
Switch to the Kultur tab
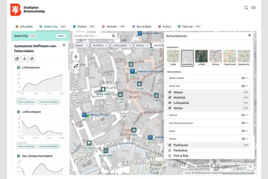click(165, 27)
